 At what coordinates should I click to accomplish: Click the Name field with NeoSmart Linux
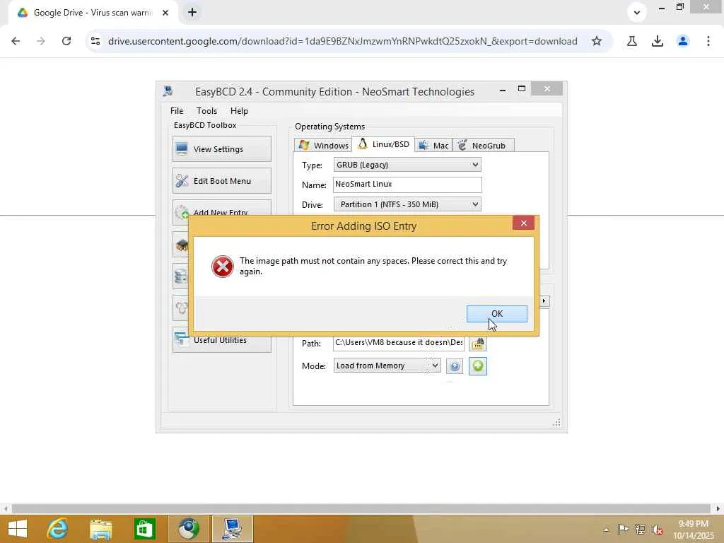(407, 185)
